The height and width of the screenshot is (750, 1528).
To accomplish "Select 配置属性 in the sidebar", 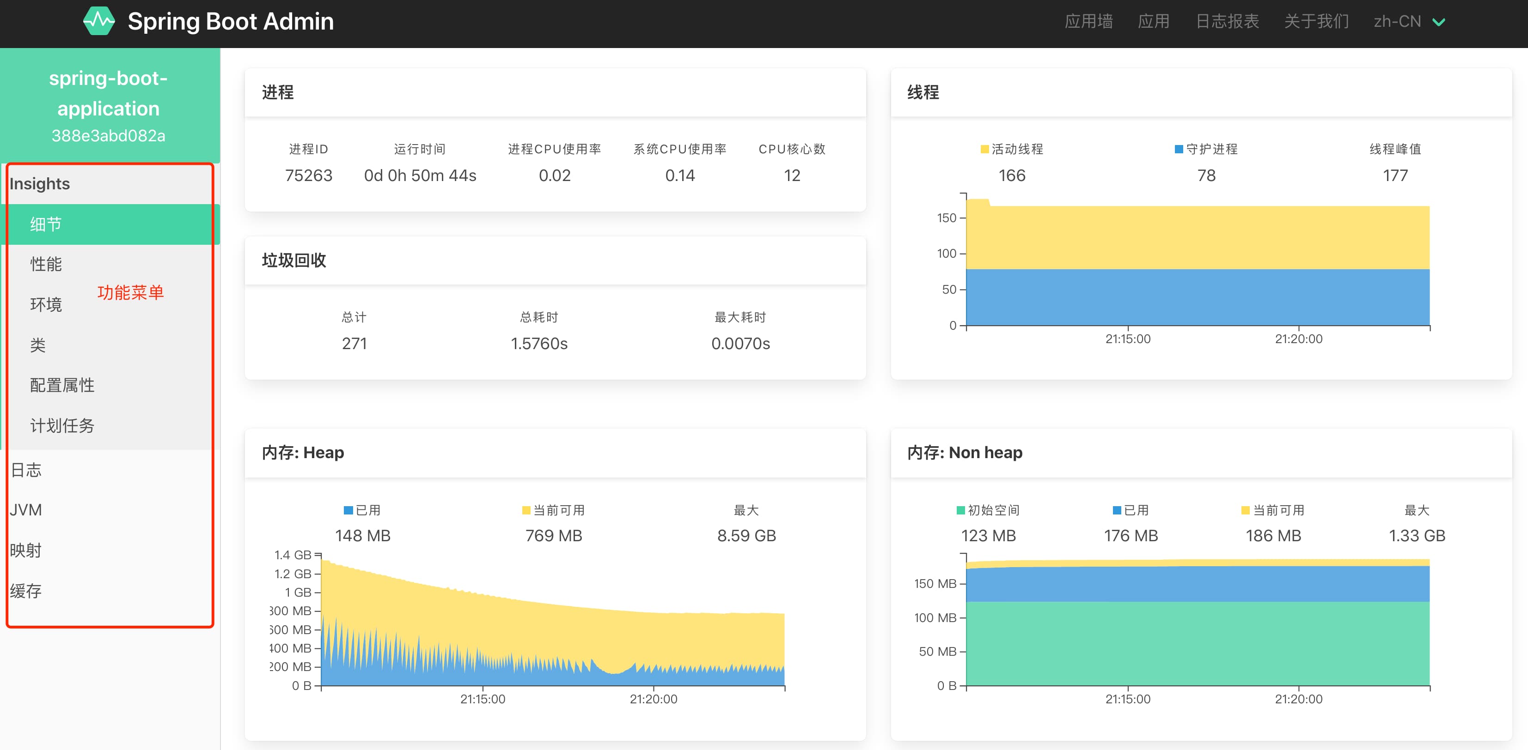I will [x=62, y=385].
